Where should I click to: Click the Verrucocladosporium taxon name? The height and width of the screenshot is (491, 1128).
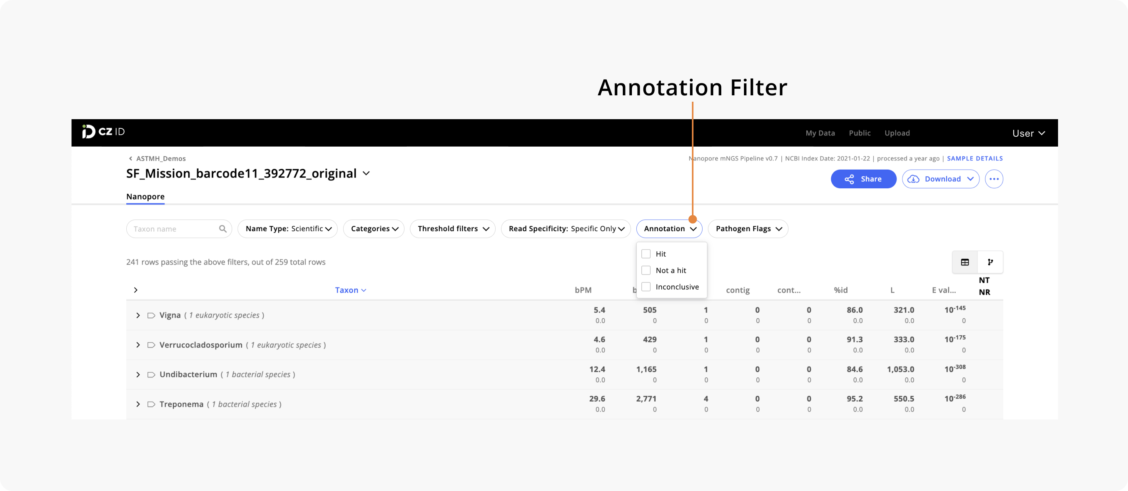(201, 345)
